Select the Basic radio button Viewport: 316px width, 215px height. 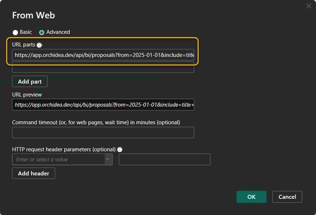pos(15,32)
